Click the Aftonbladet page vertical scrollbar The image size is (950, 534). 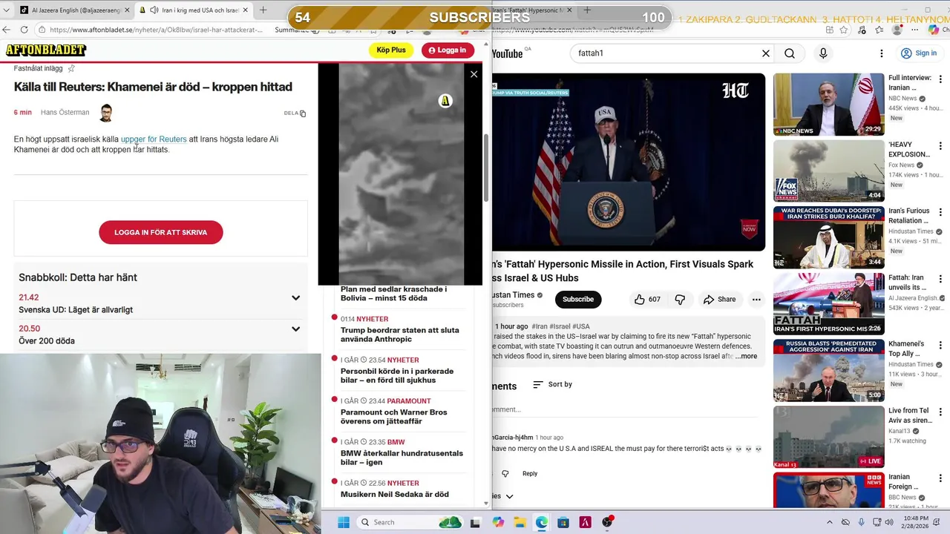(x=486, y=167)
